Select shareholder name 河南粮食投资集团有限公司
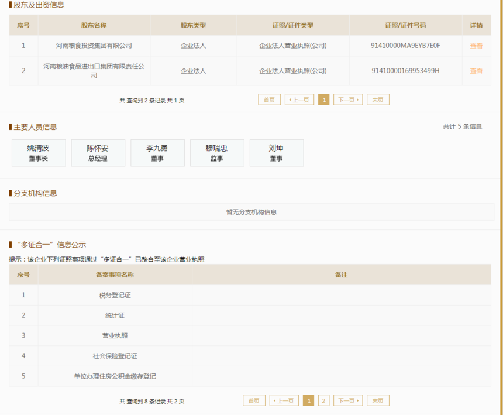This screenshot has height=415, width=503. tap(94, 46)
